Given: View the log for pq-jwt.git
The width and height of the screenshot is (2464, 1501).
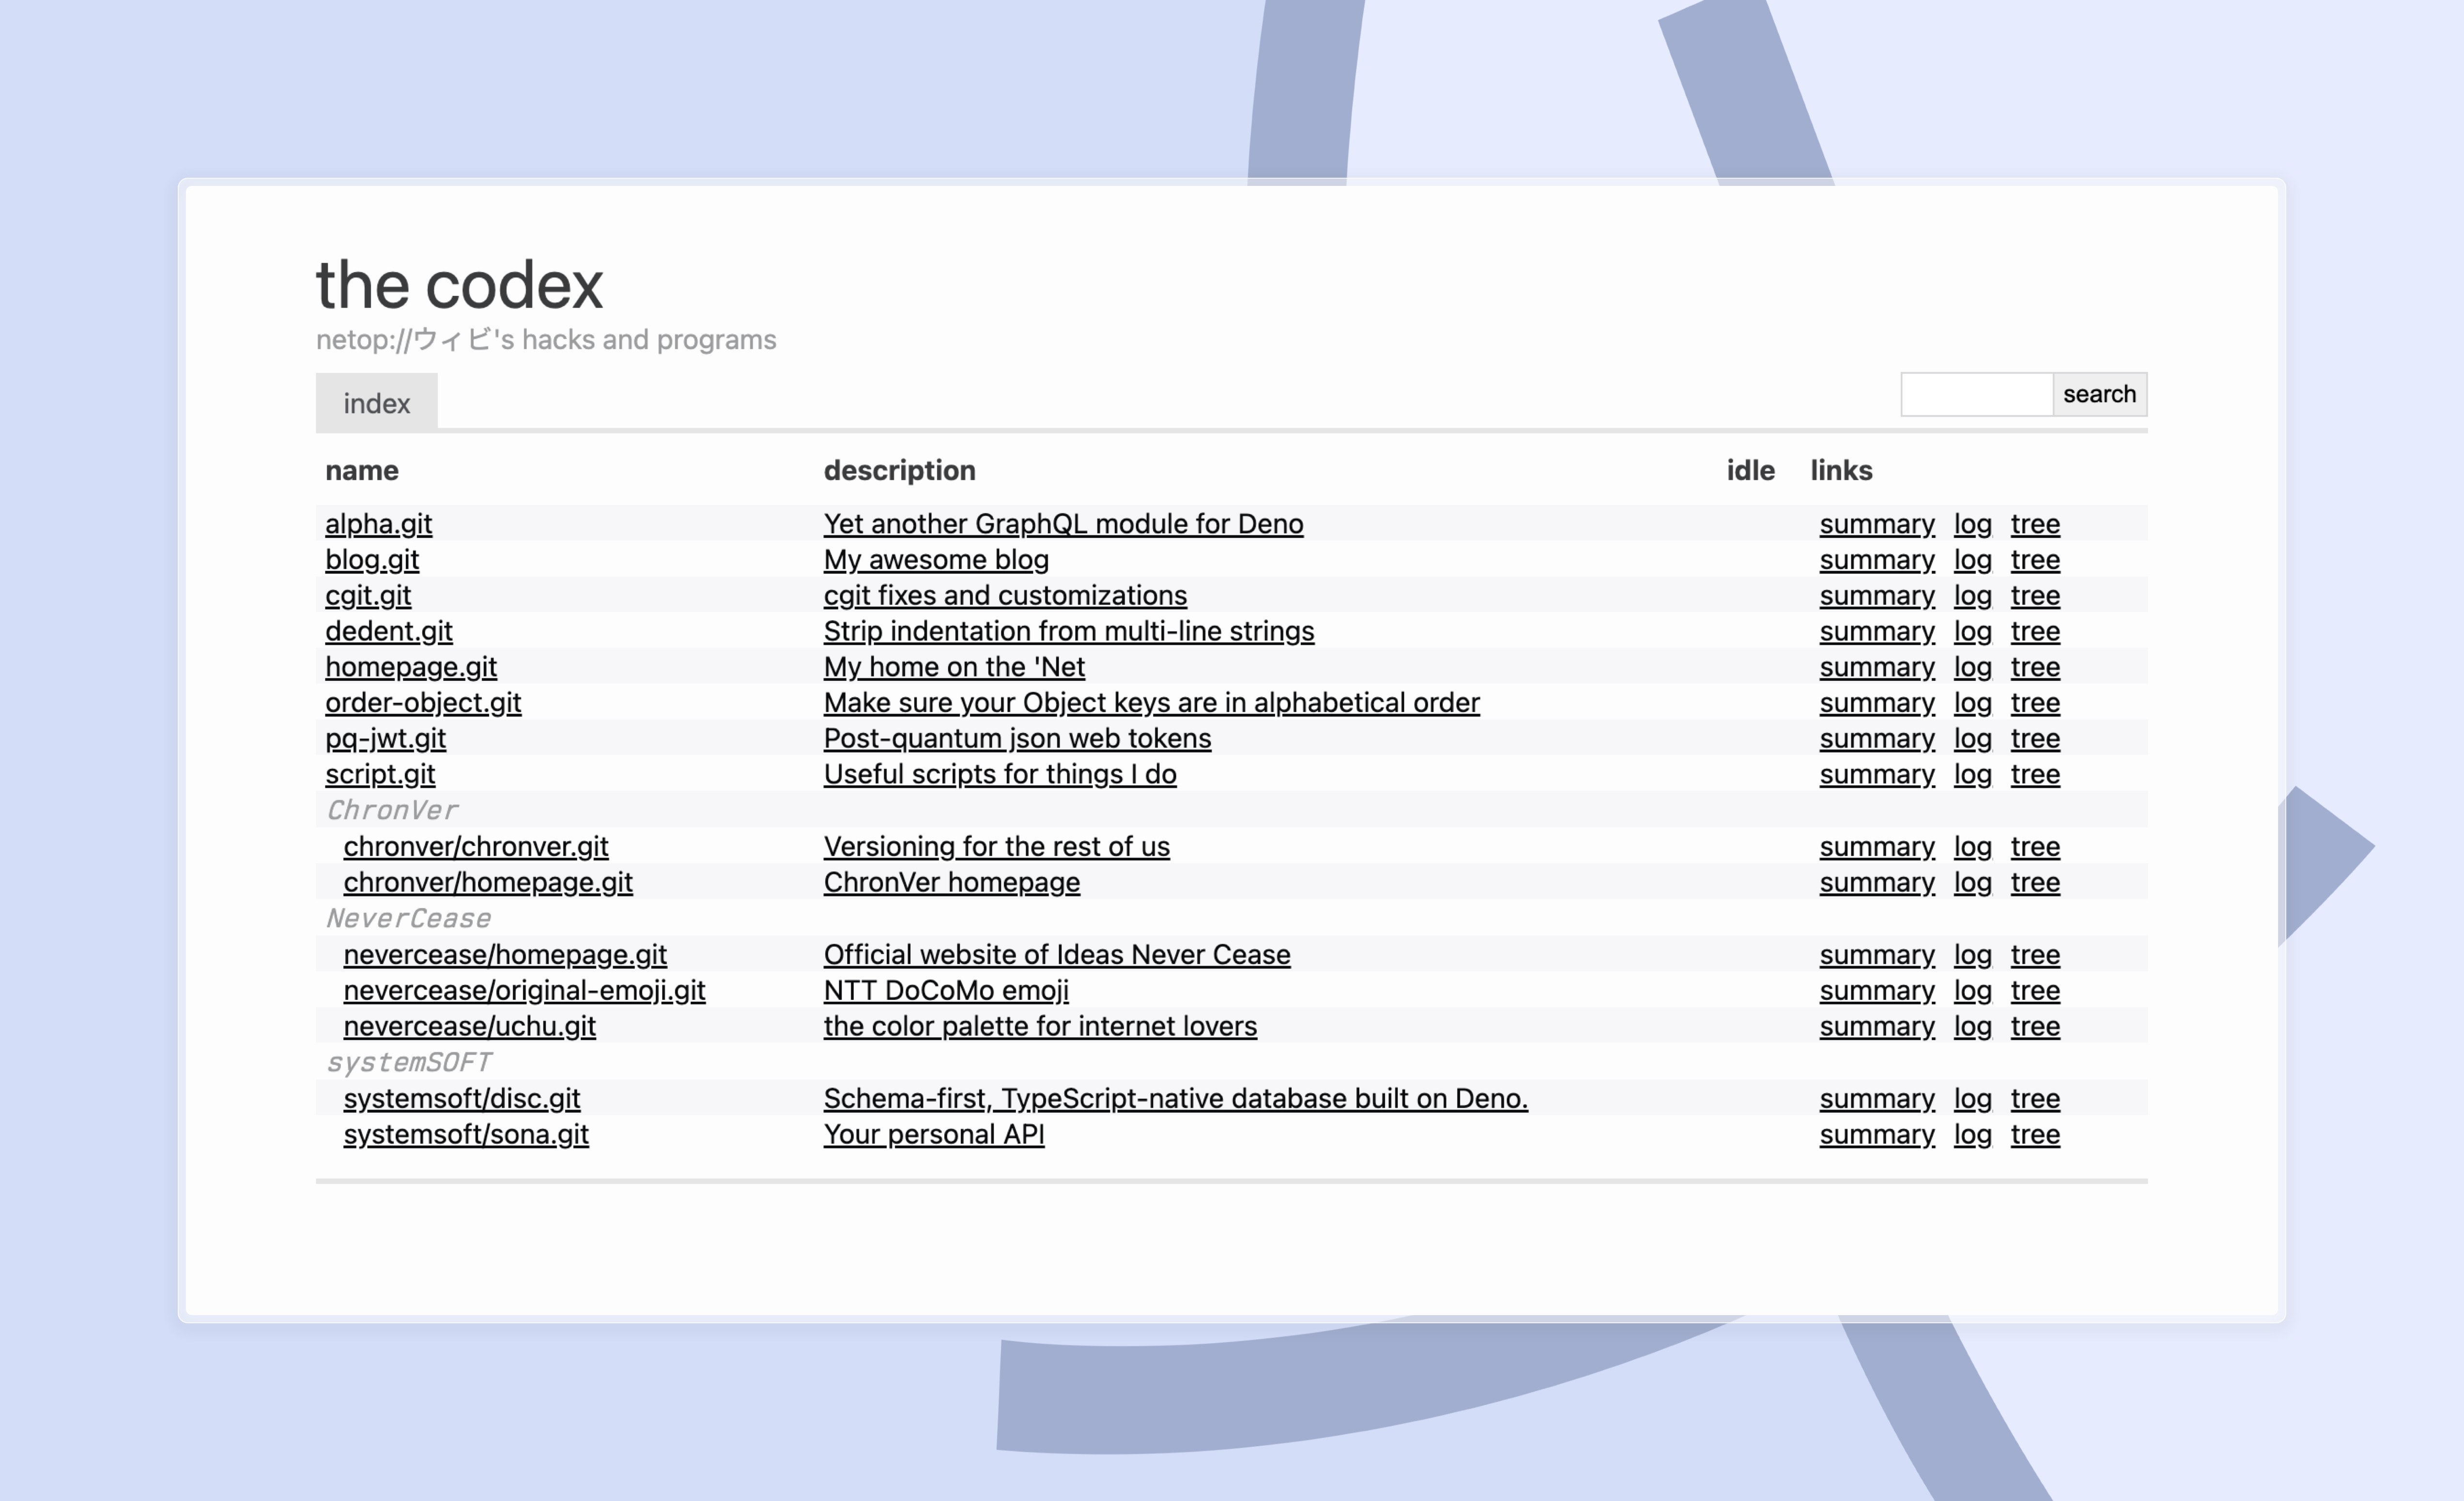Looking at the screenshot, I should [x=1971, y=738].
